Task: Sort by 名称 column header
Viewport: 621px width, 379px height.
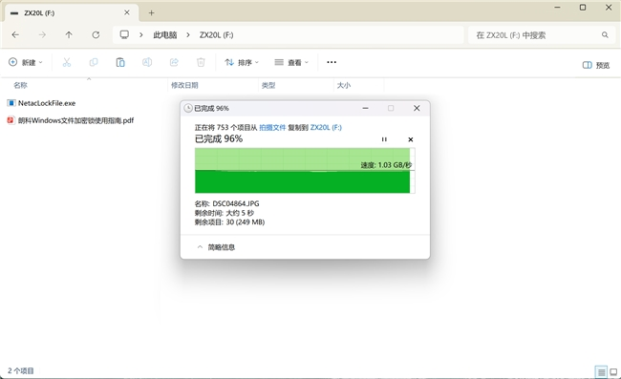Action: (x=21, y=85)
